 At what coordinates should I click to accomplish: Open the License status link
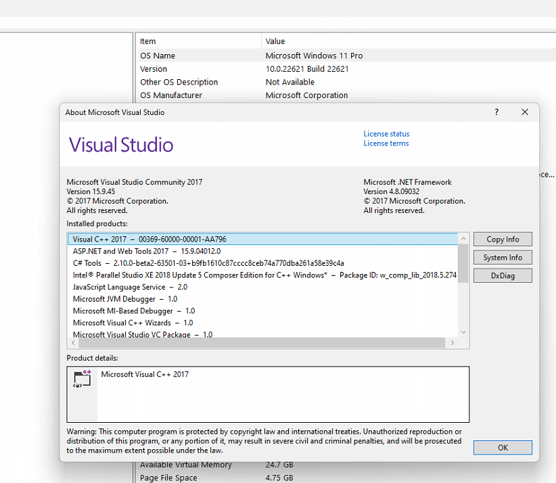pyautogui.click(x=386, y=133)
